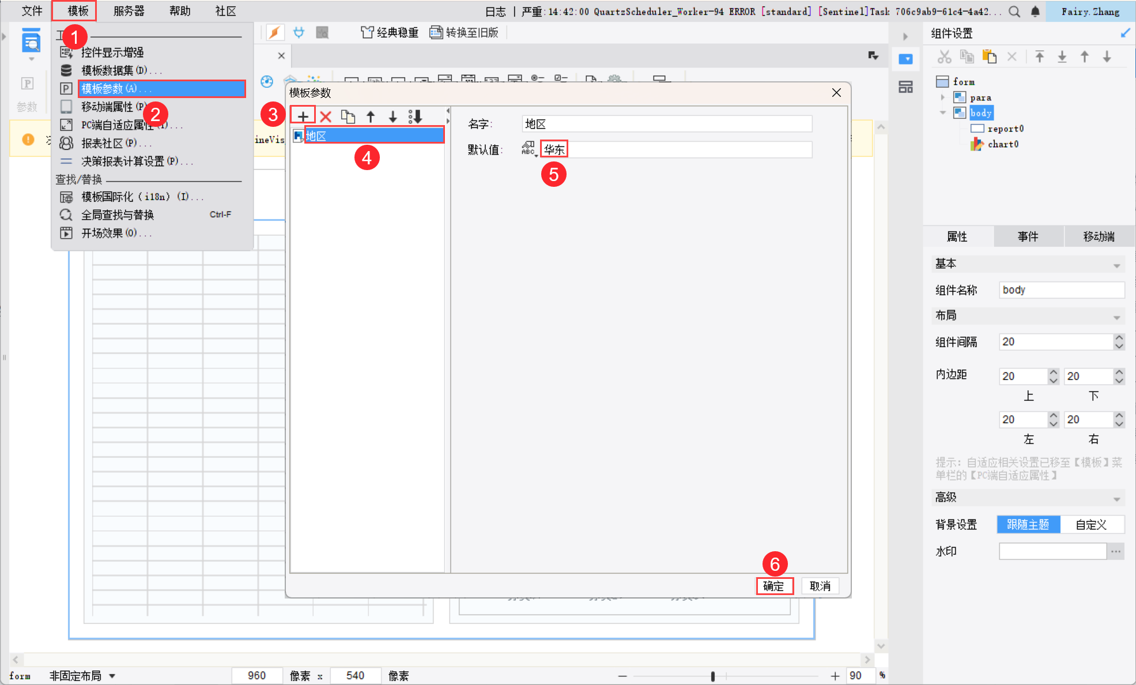Click the copy parameter icon in dialog
The height and width of the screenshot is (685, 1136).
pos(348,116)
